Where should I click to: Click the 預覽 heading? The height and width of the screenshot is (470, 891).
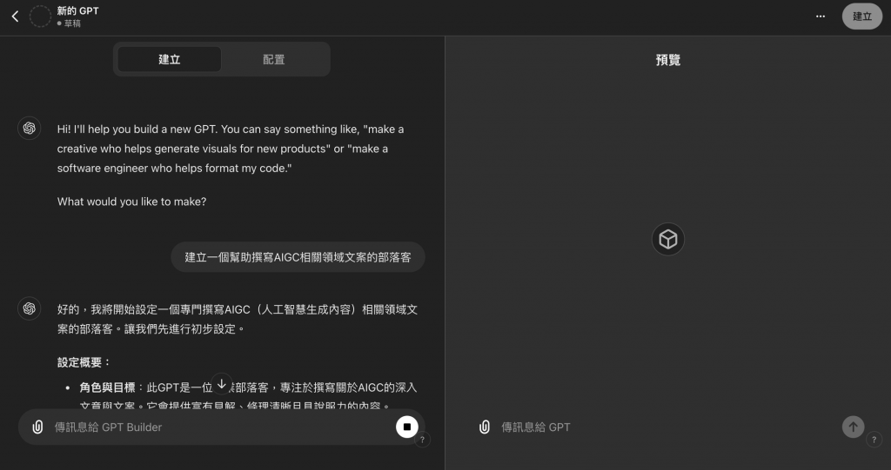pos(667,60)
